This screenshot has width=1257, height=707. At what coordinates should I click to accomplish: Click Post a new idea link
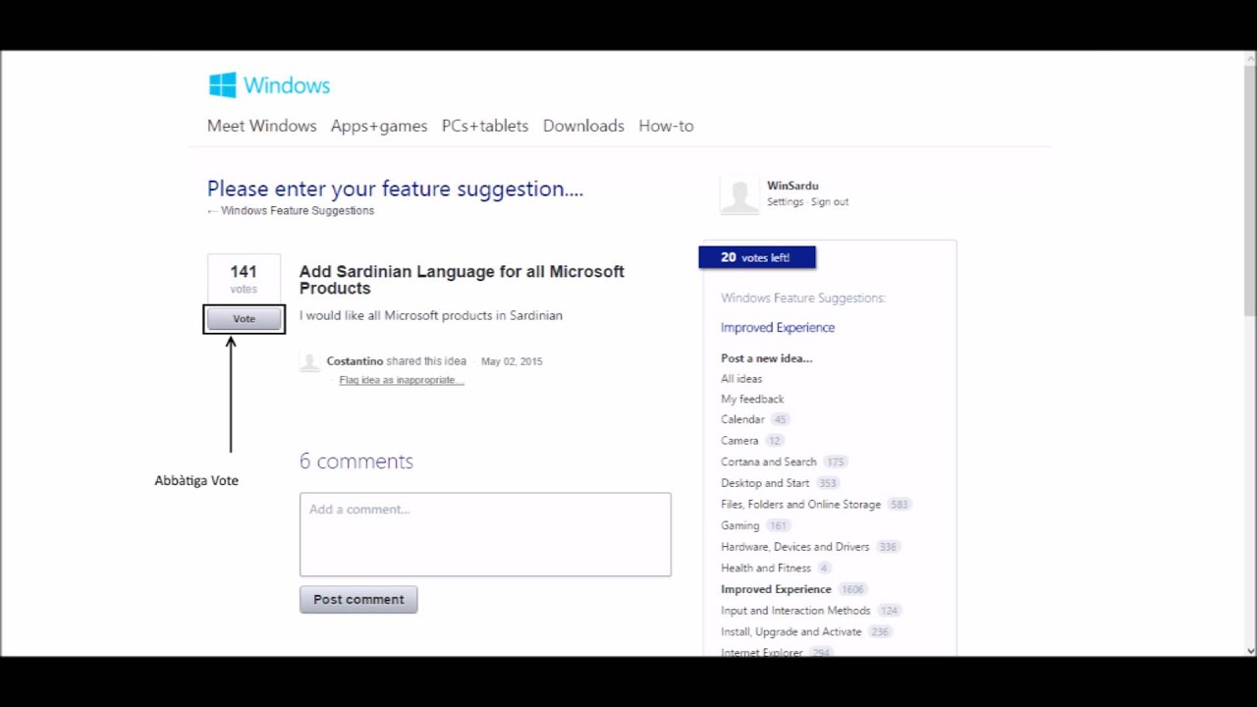[766, 358]
